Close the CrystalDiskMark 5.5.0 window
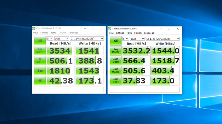 pos(102,28)
